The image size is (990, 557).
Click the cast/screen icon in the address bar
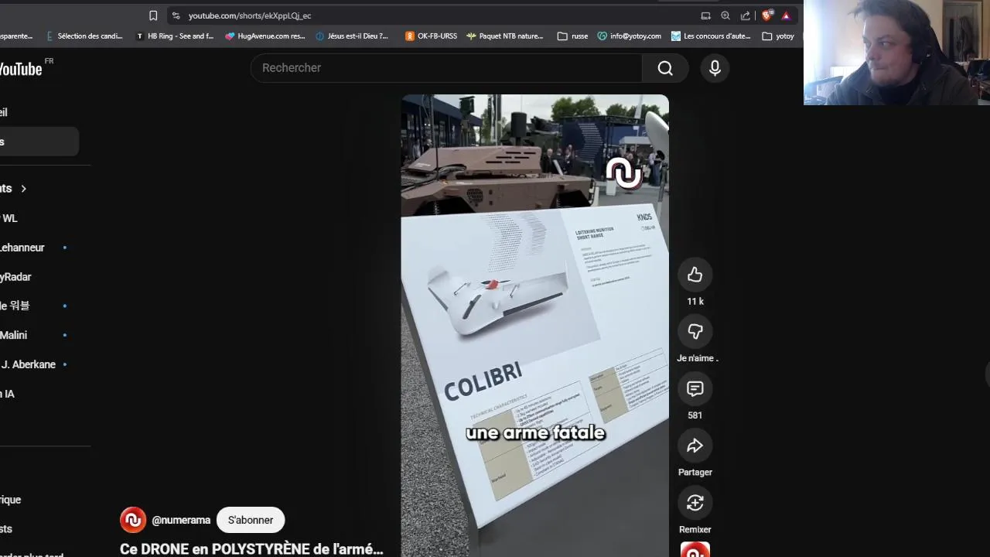[x=705, y=15]
